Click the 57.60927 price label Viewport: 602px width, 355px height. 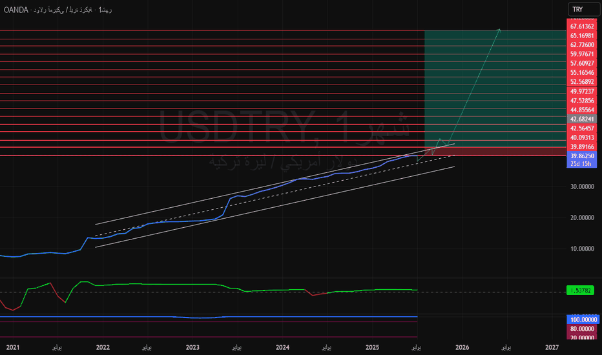coord(581,63)
